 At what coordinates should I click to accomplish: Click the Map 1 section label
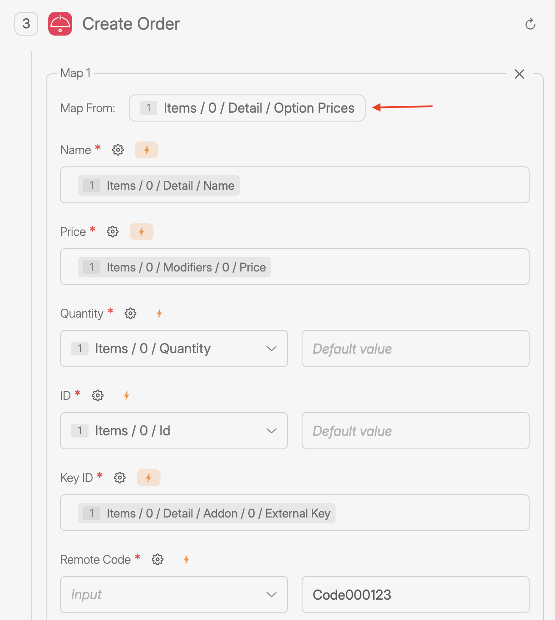tap(75, 73)
